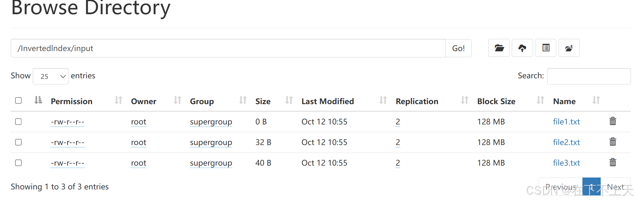Check the box for file1.txt row
The width and height of the screenshot is (635, 201).
point(18,122)
